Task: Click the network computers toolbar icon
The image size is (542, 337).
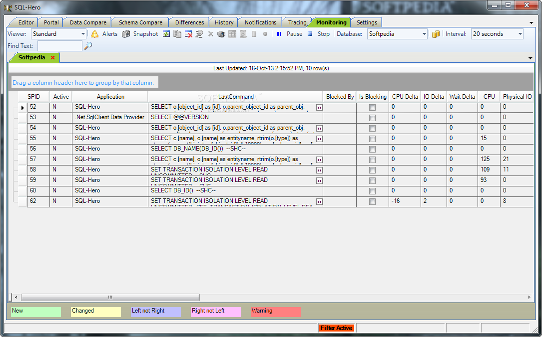Action: coord(199,34)
